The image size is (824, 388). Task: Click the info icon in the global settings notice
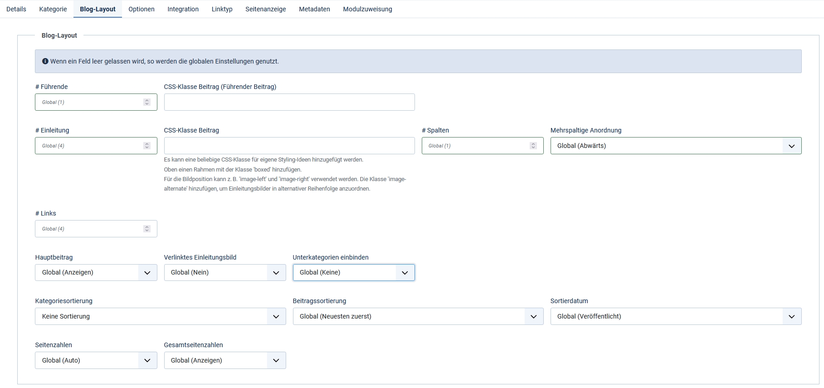[45, 61]
